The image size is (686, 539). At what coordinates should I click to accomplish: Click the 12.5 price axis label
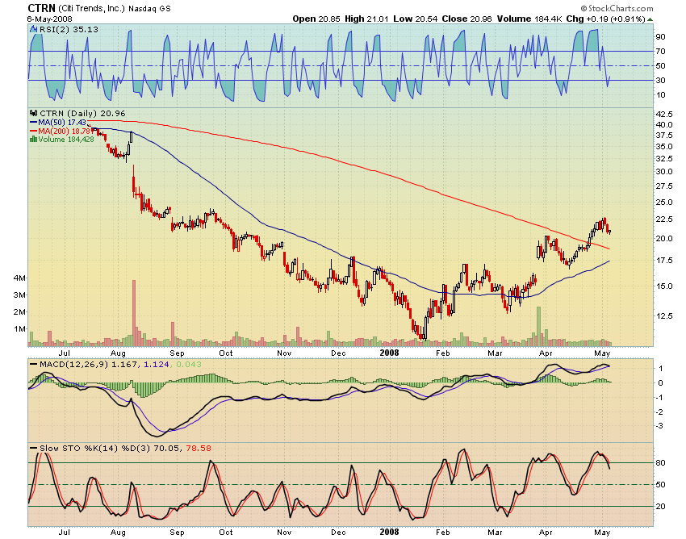tap(664, 315)
